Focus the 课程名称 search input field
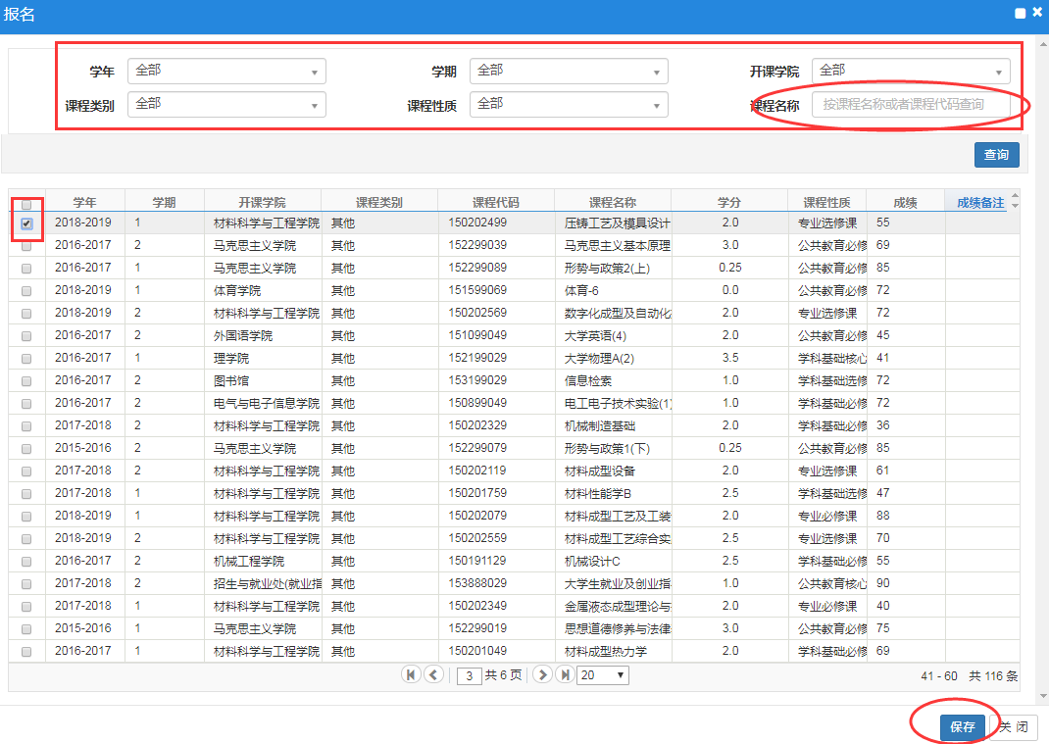 point(911,104)
